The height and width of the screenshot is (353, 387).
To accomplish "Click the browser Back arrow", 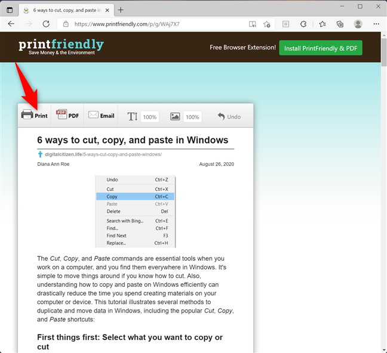I will pos(11,24).
